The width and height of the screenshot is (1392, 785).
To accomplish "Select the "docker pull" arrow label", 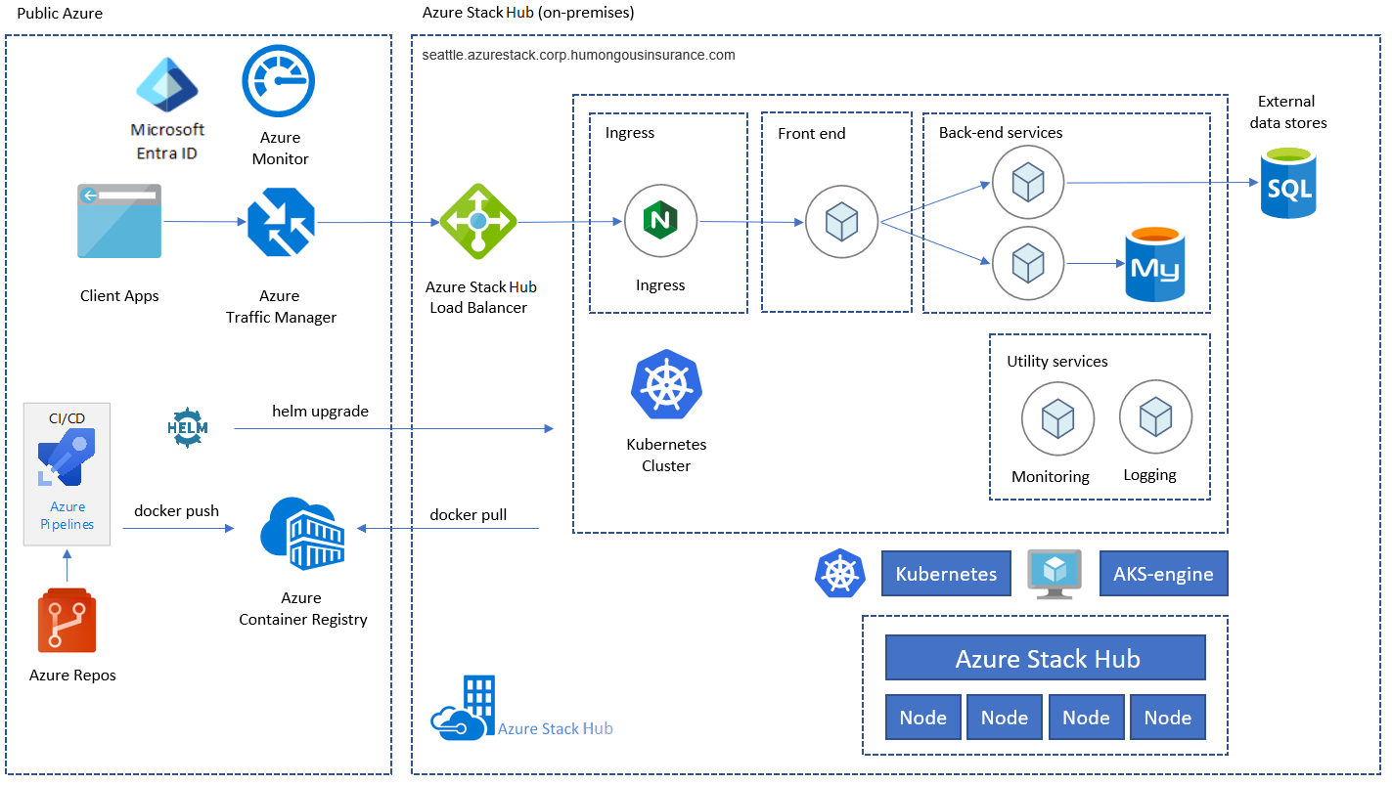I will [x=469, y=514].
